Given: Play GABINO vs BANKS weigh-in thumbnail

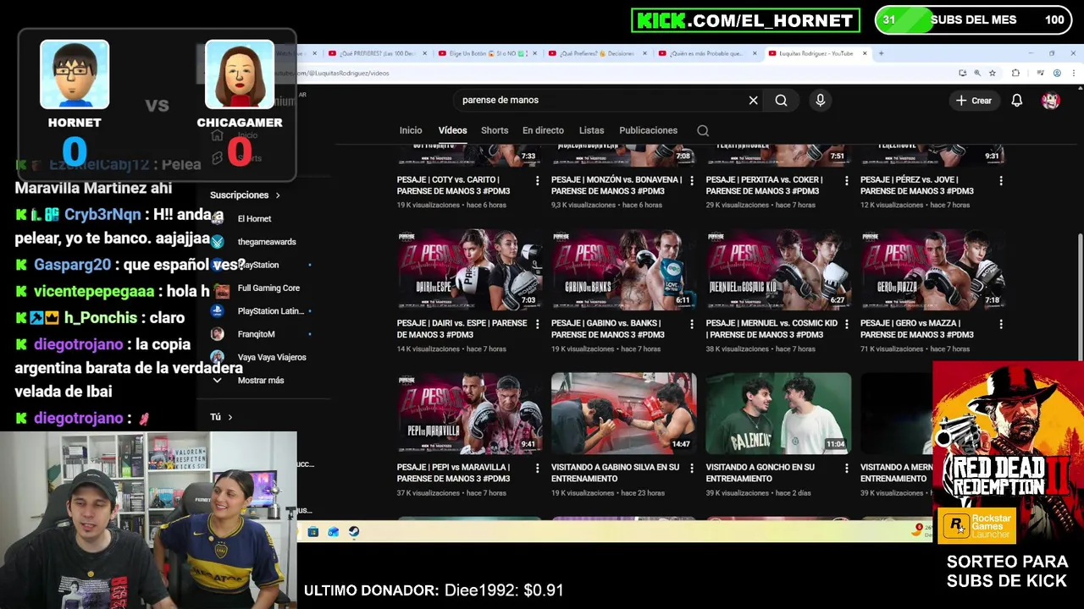Looking at the screenshot, I should tap(623, 269).
